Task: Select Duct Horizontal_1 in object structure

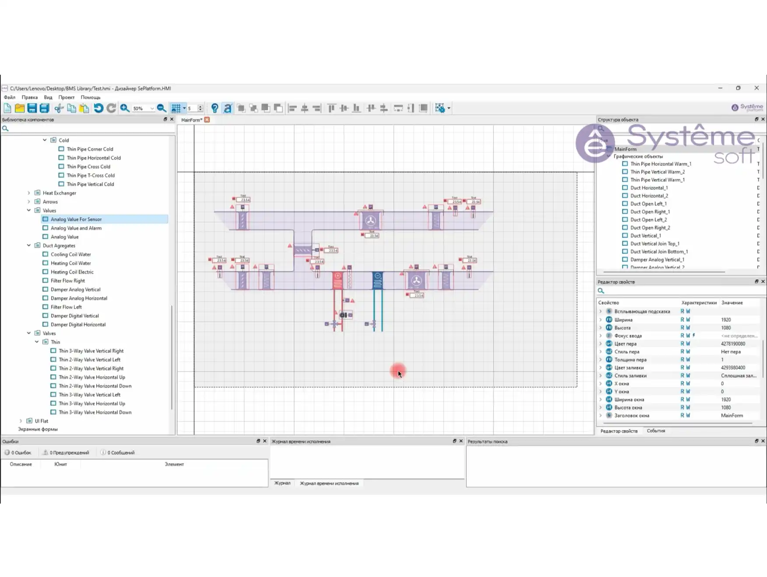Action: (649, 188)
